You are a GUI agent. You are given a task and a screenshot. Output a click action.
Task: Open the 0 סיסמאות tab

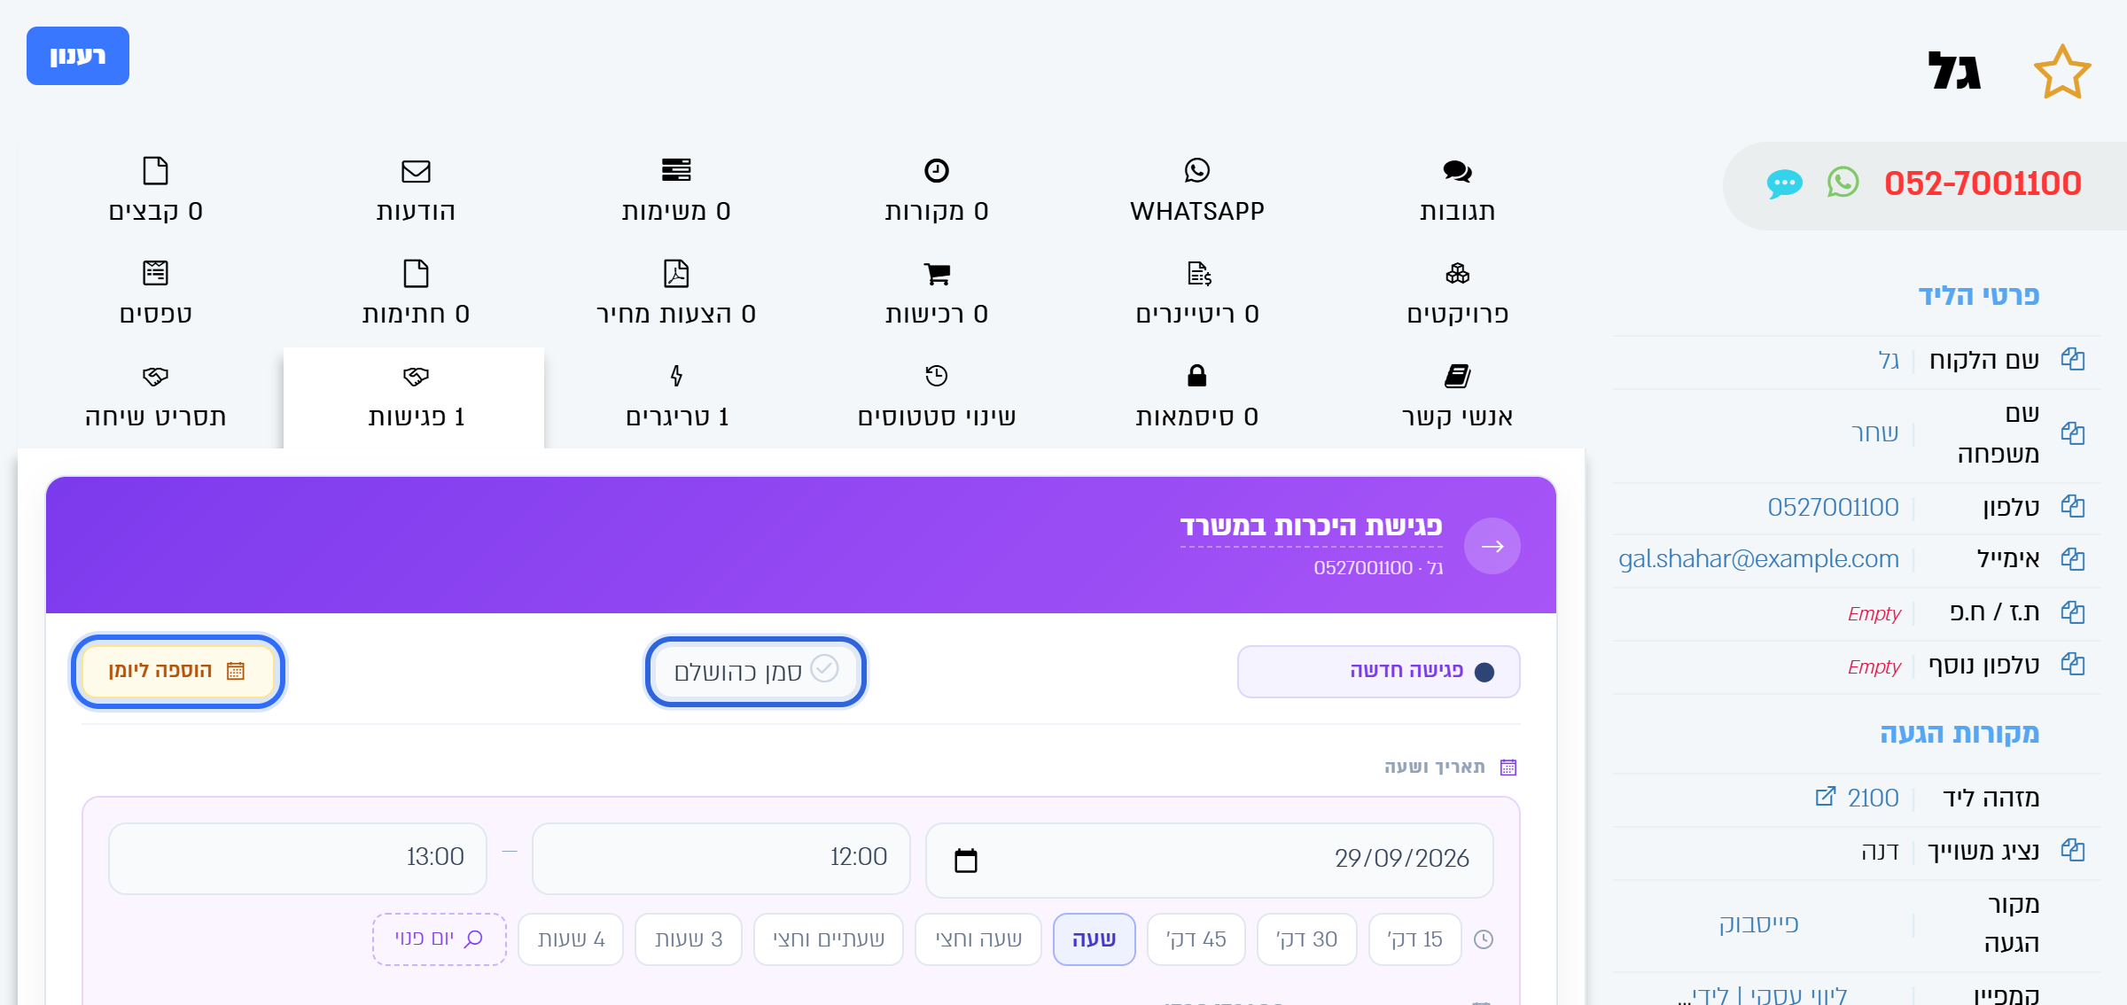pos(1196,397)
